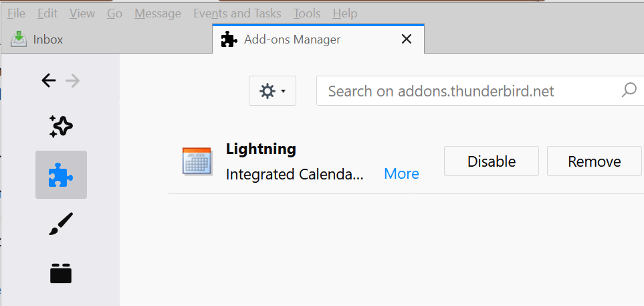Click the forward navigation arrow
Viewport: 644px width, 306px height.
point(73,80)
